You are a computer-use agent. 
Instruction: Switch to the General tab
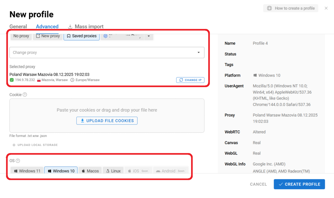18,27
